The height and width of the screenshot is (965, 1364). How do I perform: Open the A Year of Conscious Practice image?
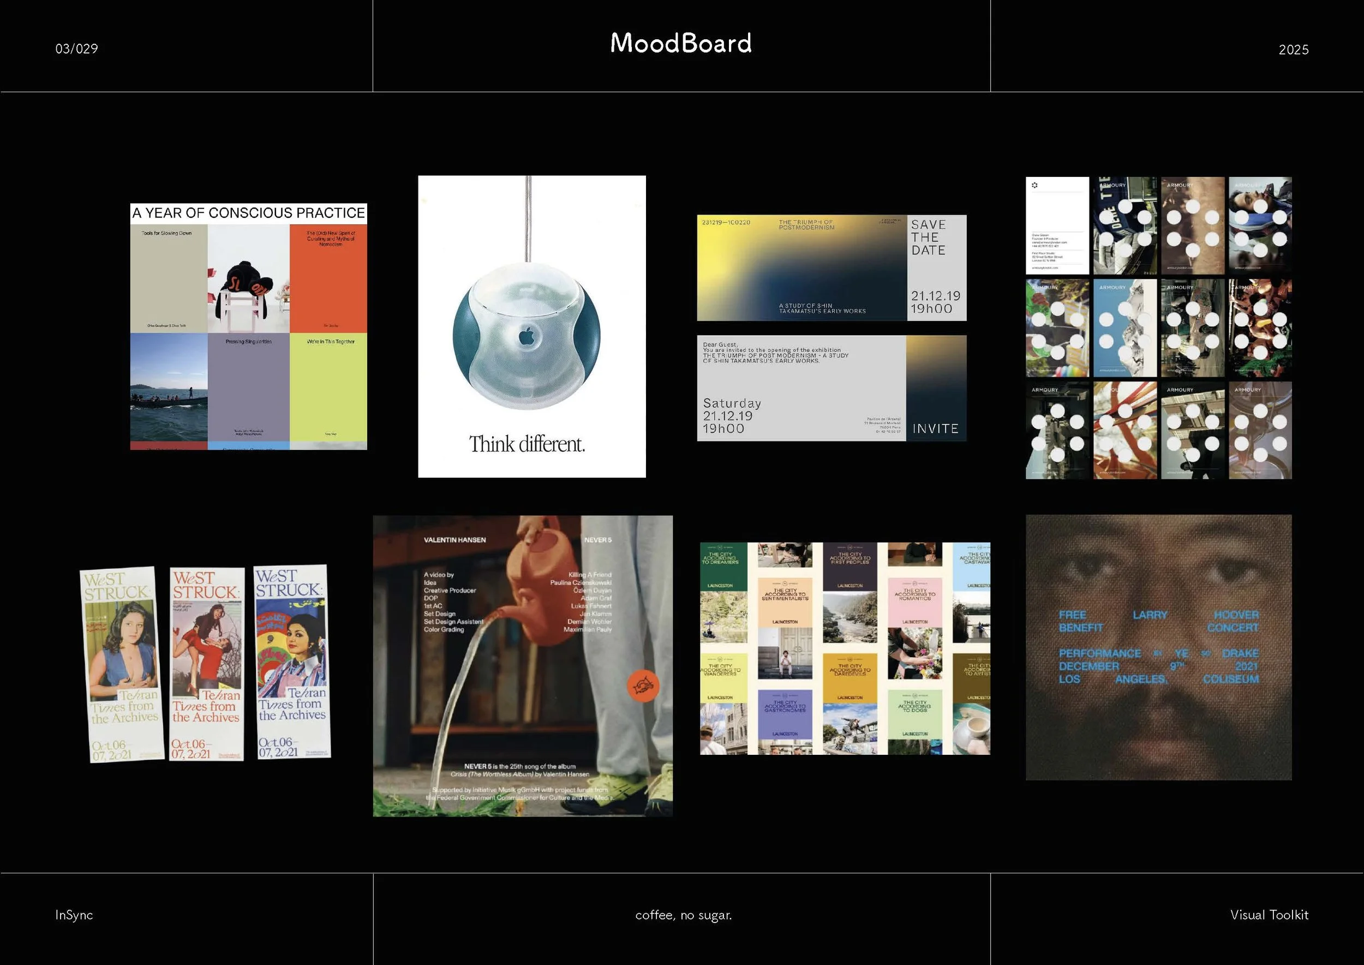coord(248,326)
